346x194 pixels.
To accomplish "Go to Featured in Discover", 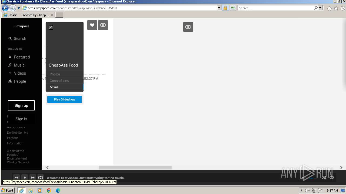I will click(19, 57).
